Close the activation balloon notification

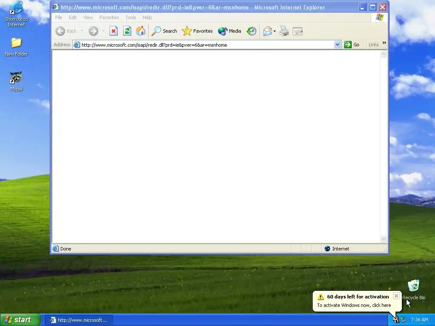(396, 296)
